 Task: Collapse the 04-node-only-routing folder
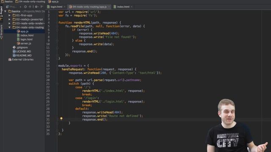pos(9,27)
